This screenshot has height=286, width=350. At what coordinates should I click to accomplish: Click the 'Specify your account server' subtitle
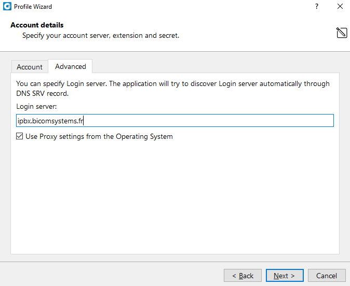(x=101, y=36)
